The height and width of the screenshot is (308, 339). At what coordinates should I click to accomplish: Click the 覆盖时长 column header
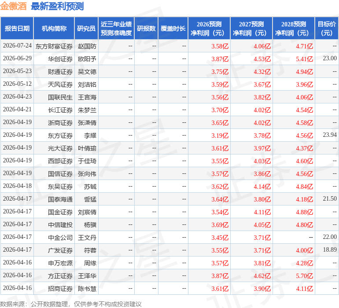[x=173, y=28]
